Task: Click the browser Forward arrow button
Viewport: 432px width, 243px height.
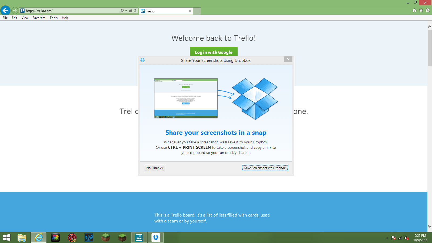Action: (x=15, y=11)
